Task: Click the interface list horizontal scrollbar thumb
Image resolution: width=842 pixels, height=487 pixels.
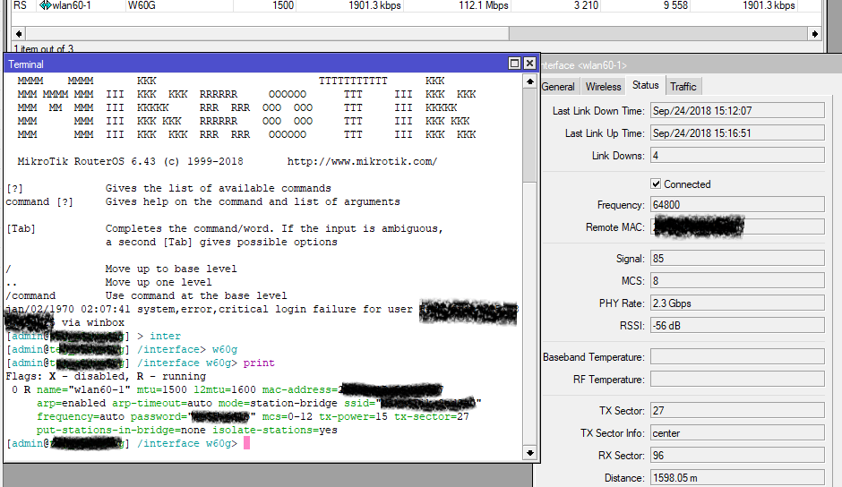Action: click(x=268, y=34)
